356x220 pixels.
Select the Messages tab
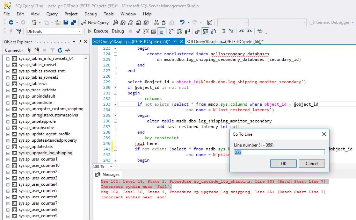(x=108, y=175)
